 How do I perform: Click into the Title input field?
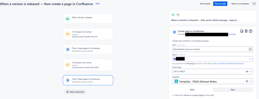[x=210, y=49]
